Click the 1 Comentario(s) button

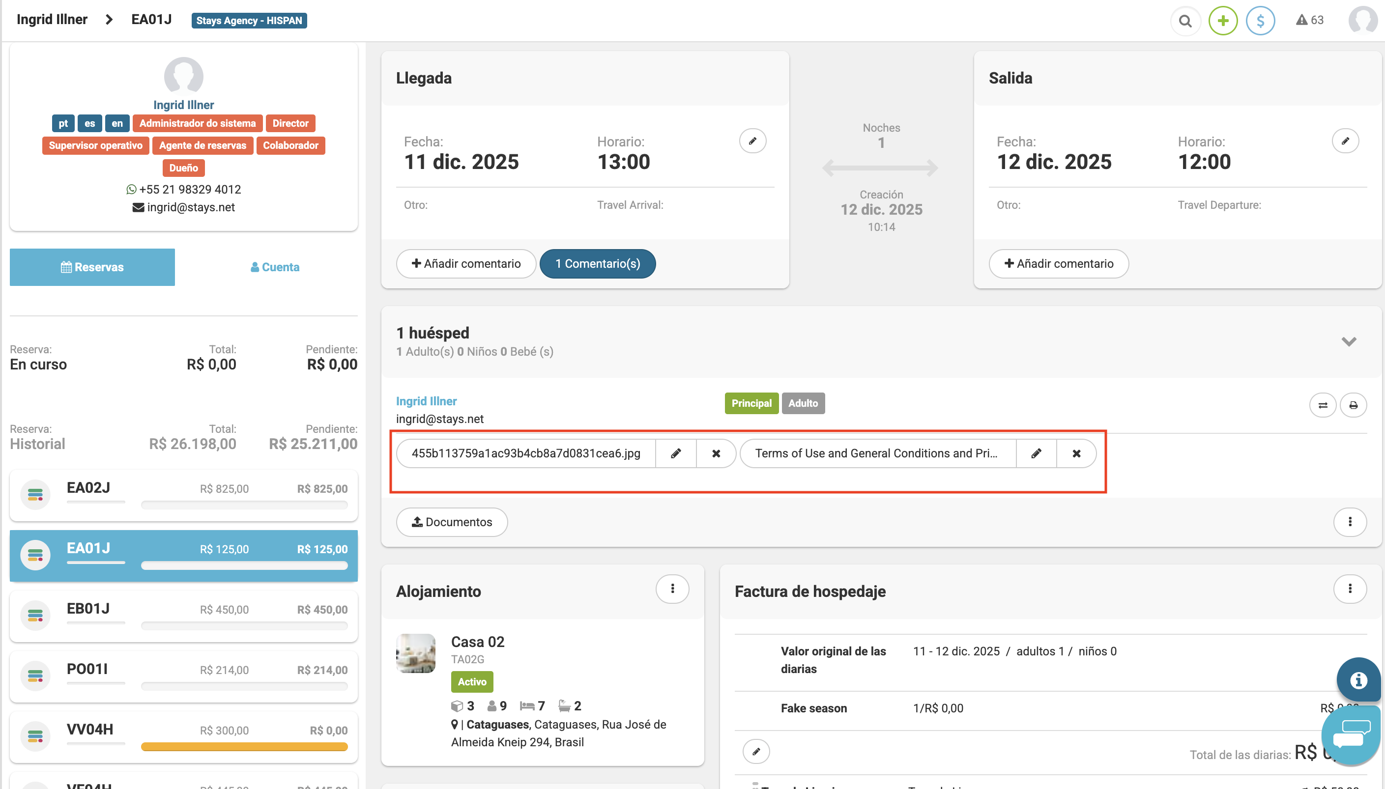click(x=597, y=264)
